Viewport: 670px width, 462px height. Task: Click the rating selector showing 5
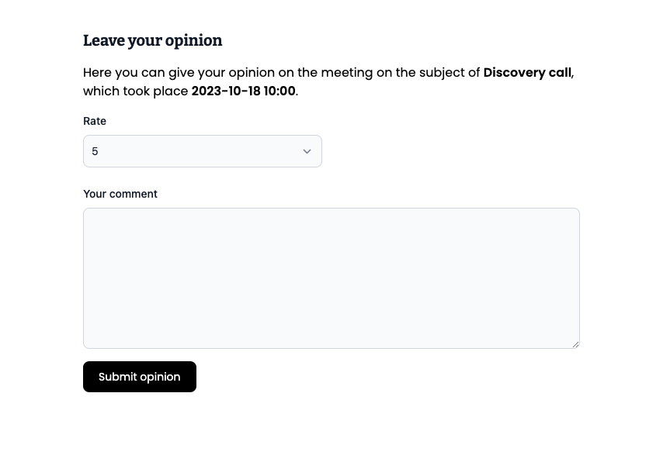[202, 151]
